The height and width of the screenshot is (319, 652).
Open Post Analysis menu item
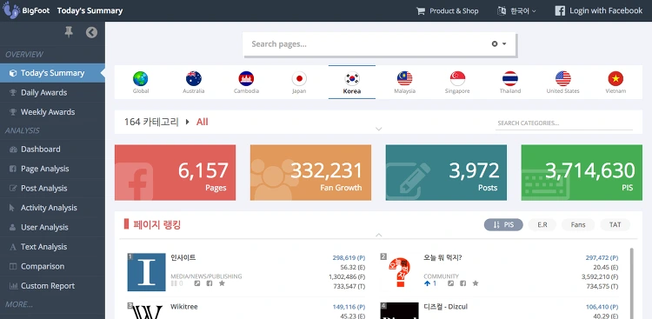tap(52, 188)
